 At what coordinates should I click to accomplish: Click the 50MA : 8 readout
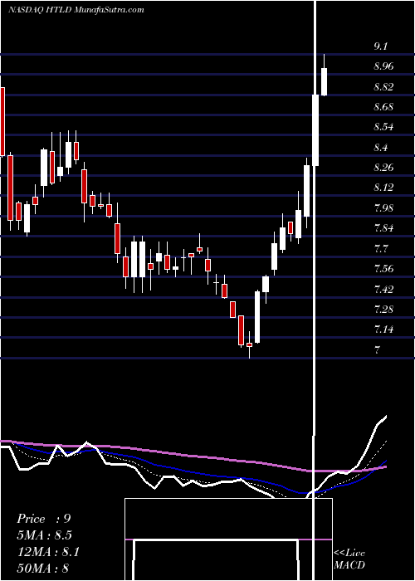click(x=43, y=568)
